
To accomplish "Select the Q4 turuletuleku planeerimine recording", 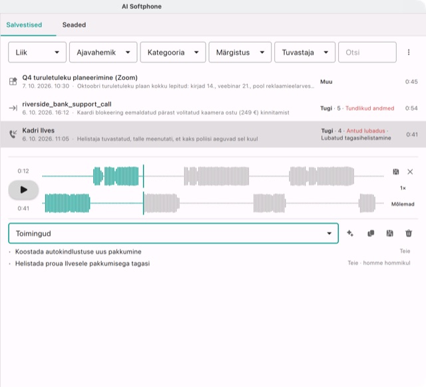I will [213, 81].
